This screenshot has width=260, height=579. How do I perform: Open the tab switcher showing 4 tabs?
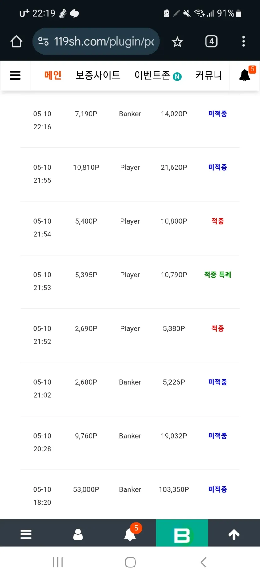pyautogui.click(x=211, y=41)
